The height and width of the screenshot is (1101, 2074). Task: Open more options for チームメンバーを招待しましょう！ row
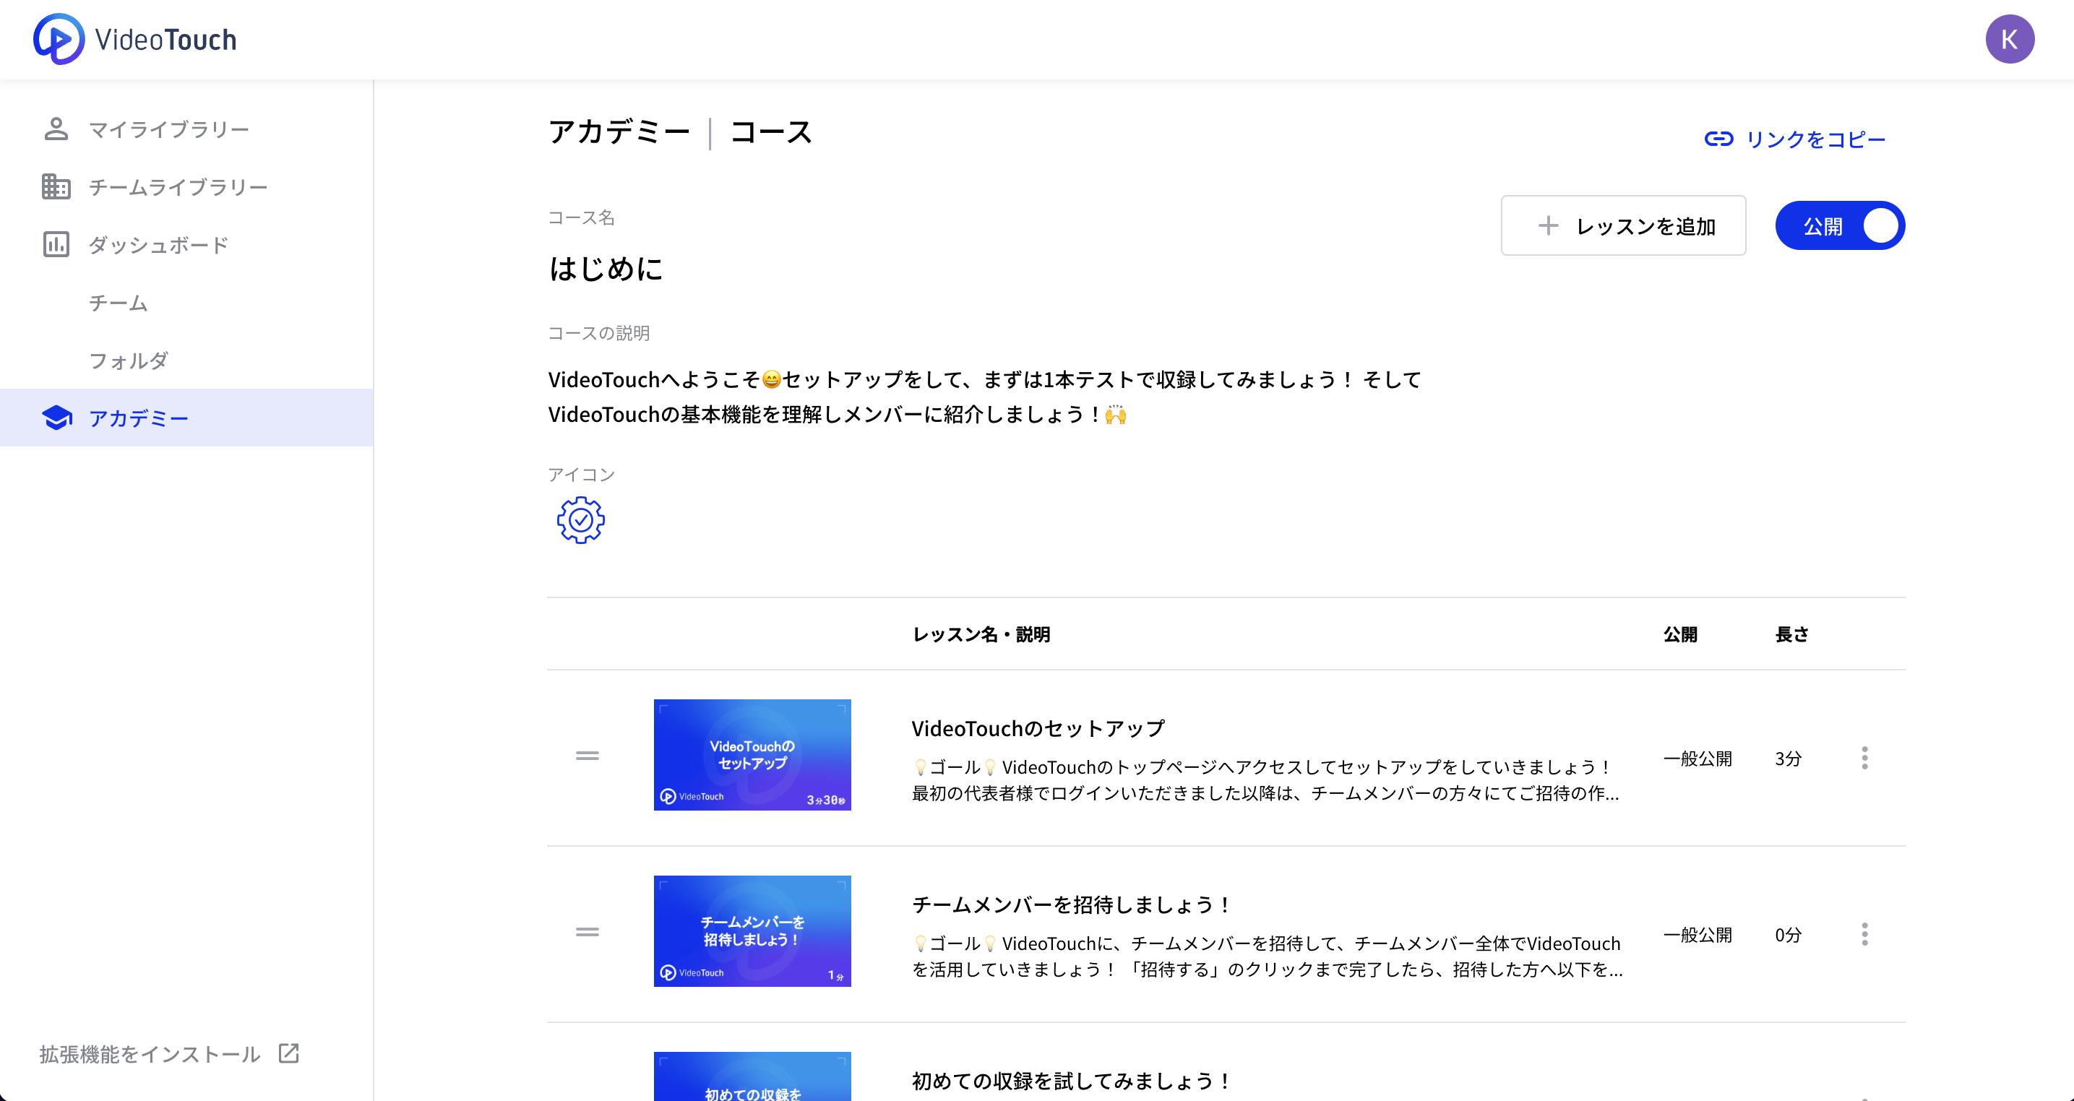1864,933
